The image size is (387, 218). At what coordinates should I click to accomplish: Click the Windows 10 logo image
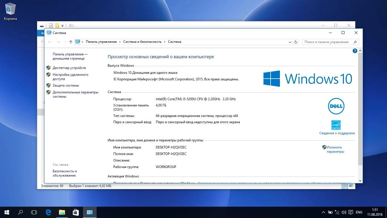click(x=308, y=79)
